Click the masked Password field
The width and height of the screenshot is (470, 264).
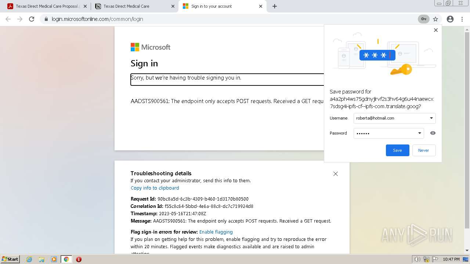click(x=388, y=133)
